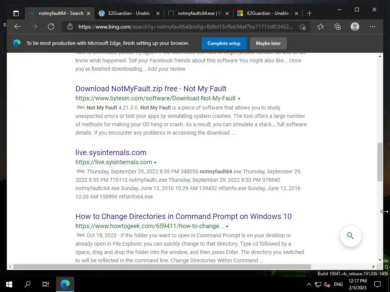The image size is (390, 292).
Task: Refresh the page with the reload icon
Action: (x=51, y=27)
